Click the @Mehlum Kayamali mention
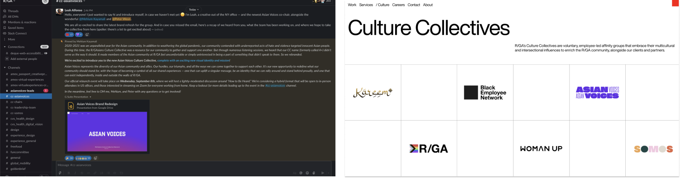Image resolution: width=680 pixels, height=178 pixels. click(93, 19)
